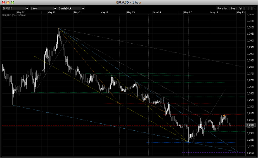
Task: Click the 1.3100 price axis label
Action: point(251,27)
